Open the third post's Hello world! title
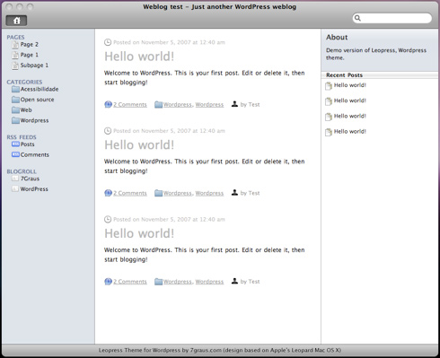 [139, 233]
